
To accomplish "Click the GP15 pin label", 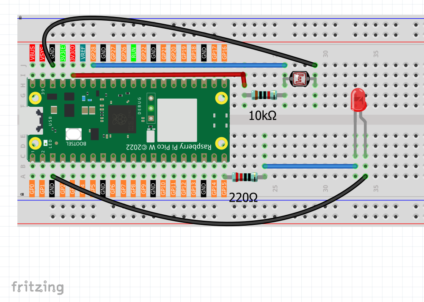I will coord(224,188).
